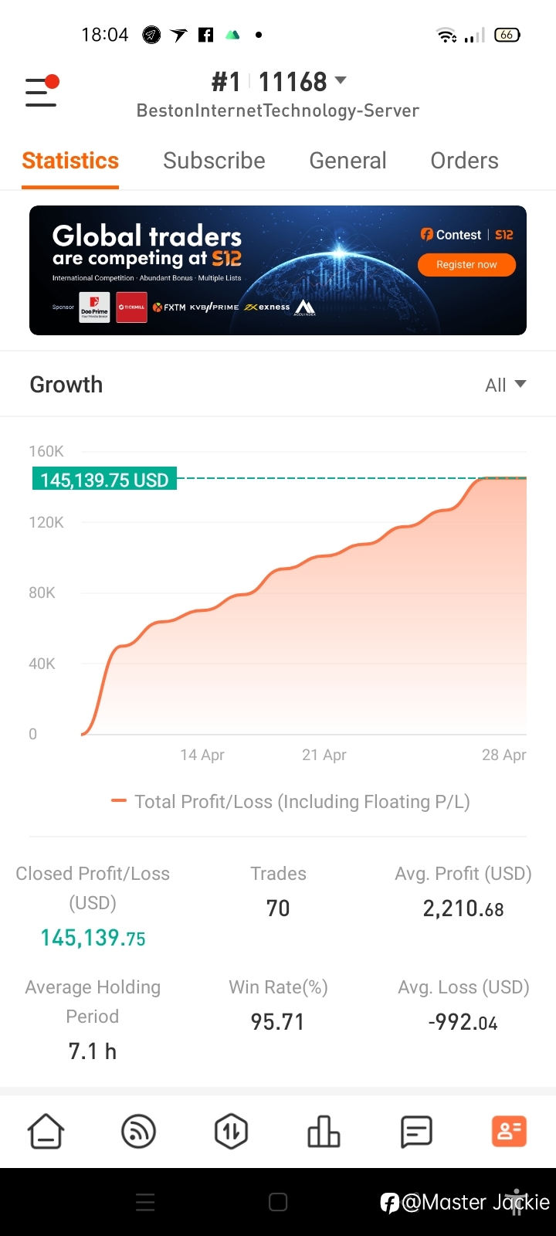
Task: Tap the Android home navigation button
Action: pyautogui.click(x=278, y=1202)
